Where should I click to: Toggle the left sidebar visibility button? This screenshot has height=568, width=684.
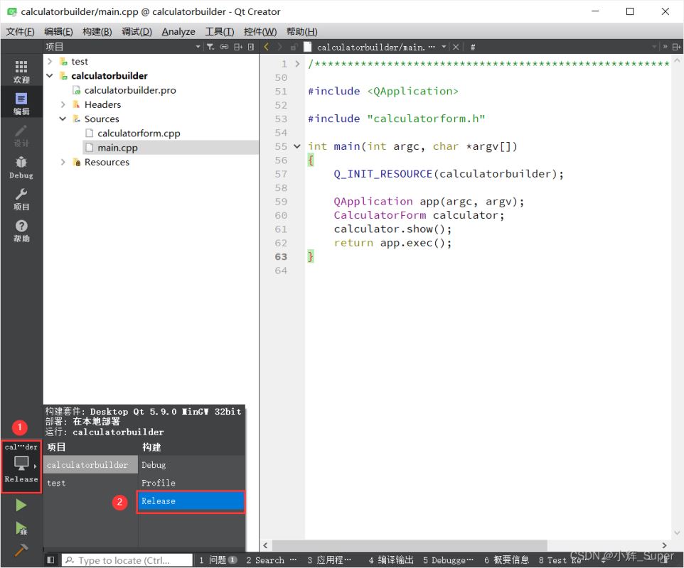click(x=50, y=560)
